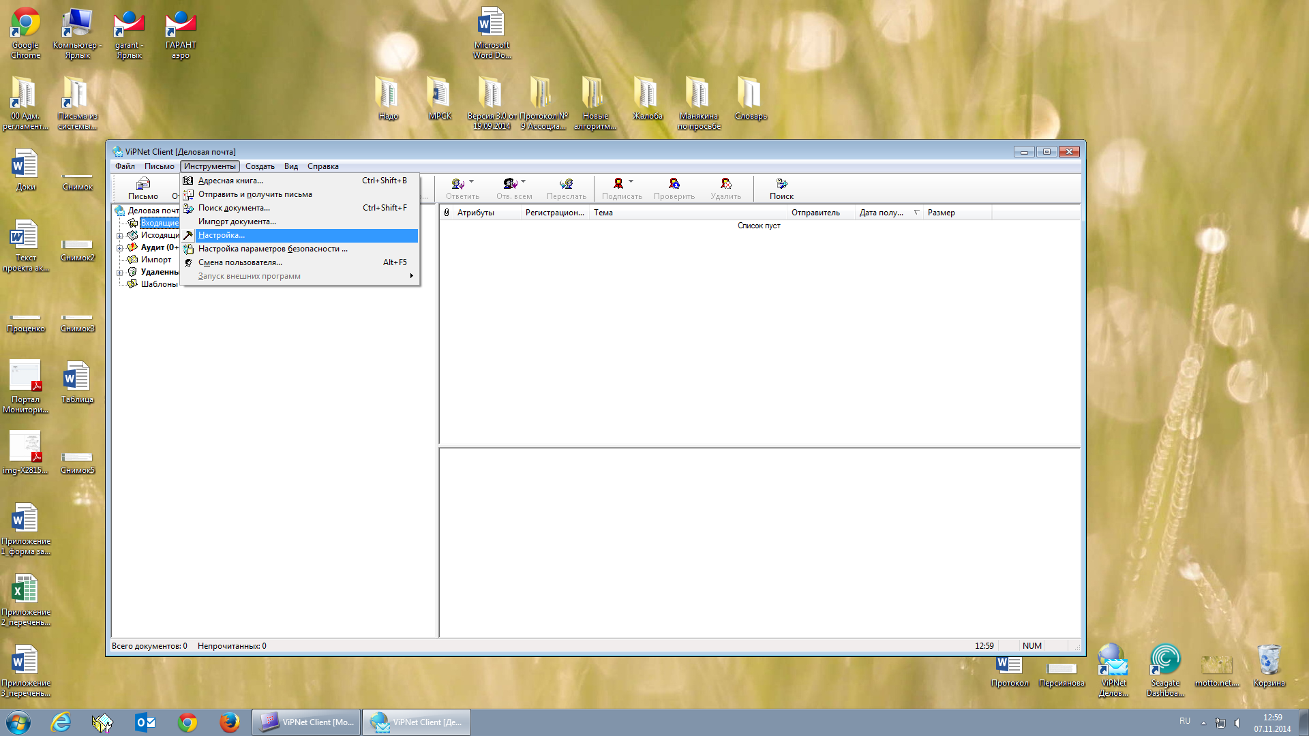Image resolution: width=1309 pixels, height=736 pixels.
Task: Sort the list by the Отправитель column header
Action: coord(815,213)
